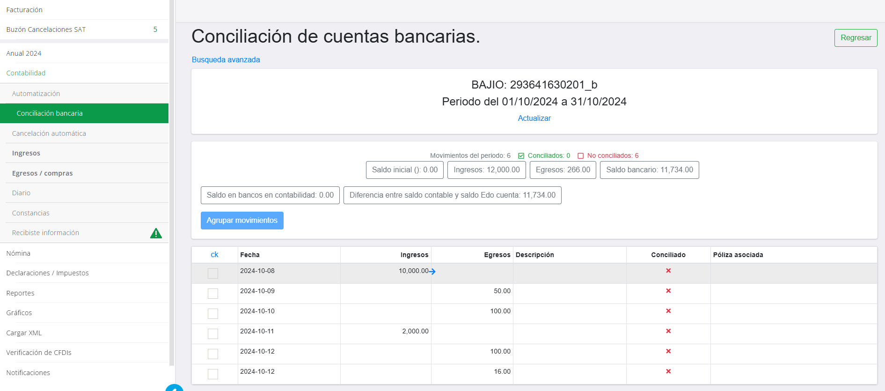This screenshot has height=391, width=885.
Task: Go to Egresos / compras in sidebar
Action: (x=42, y=173)
